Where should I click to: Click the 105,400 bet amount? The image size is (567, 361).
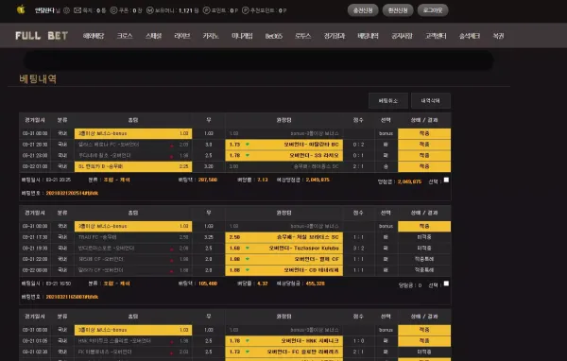click(208, 284)
